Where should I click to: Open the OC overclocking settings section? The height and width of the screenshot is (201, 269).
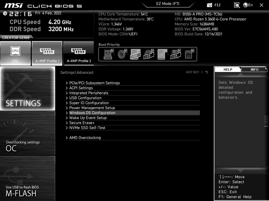(x=28, y=133)
